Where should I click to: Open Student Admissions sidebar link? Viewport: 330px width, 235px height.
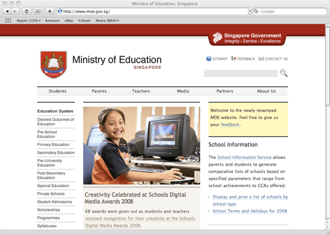[54, 202]
